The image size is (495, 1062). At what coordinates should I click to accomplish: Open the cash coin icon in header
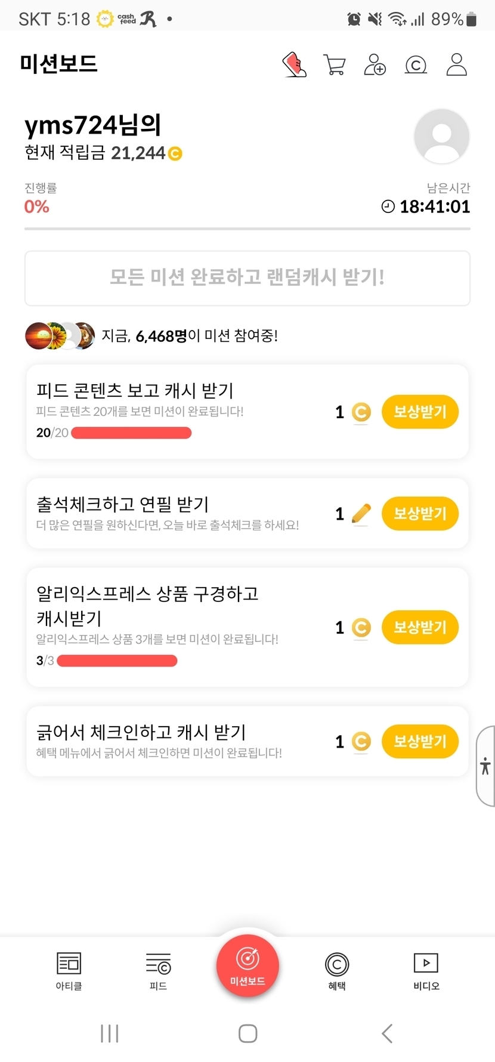pos(416,64)
